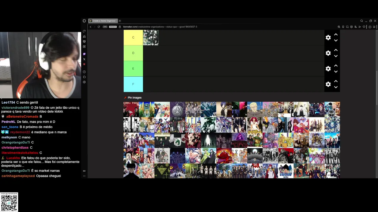This screenshot has height=212, width=378.
Task: Click the sidebar three-dots more button
Action: pyautogui.click(x=84, y=176)
